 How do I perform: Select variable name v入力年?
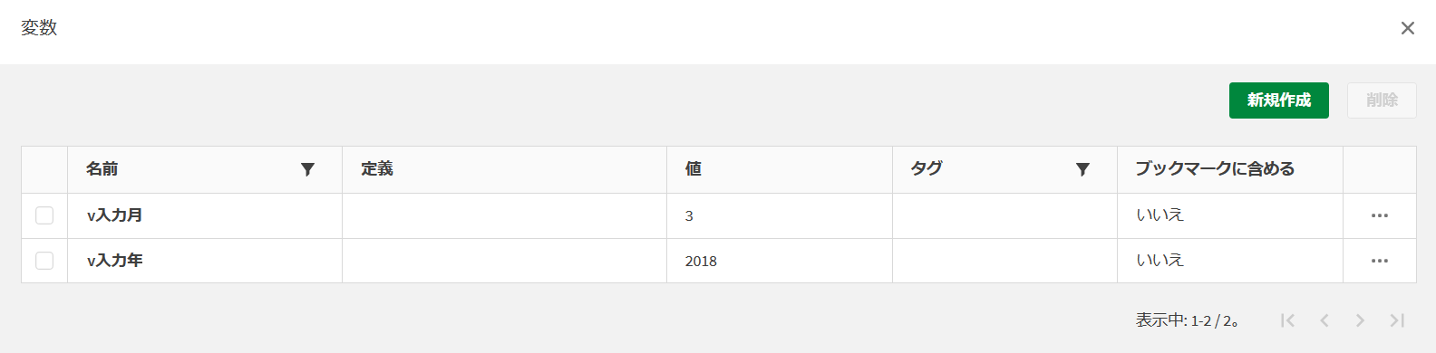click(x=114, y=261)
